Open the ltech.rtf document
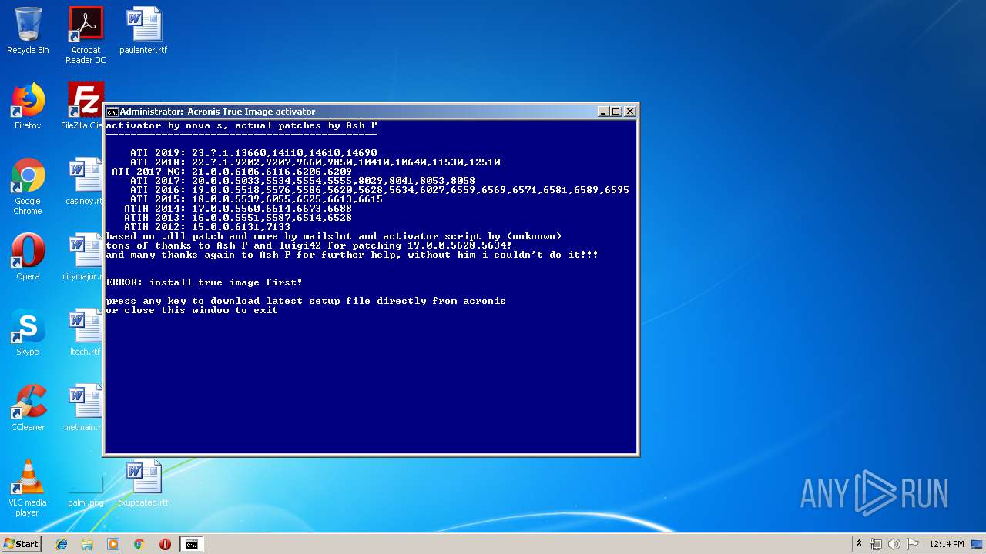 85,332
